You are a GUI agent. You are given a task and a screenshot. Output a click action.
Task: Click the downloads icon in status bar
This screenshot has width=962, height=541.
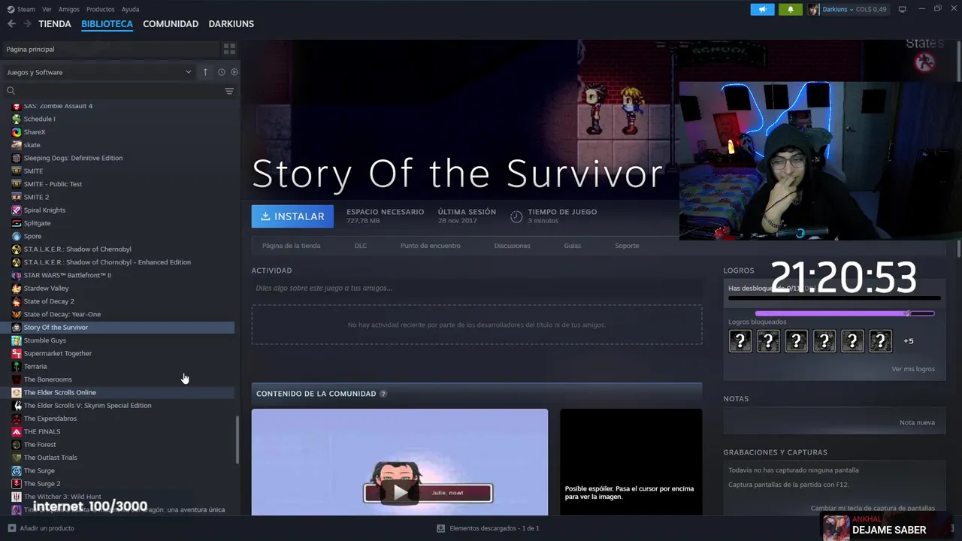coord(440,528)
